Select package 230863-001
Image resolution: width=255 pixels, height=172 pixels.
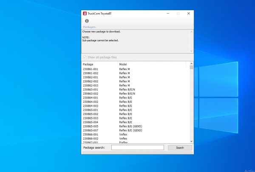[136, 90]
